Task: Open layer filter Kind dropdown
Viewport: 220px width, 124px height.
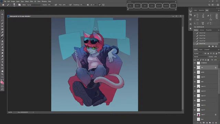Action: [x=199, y=53]
